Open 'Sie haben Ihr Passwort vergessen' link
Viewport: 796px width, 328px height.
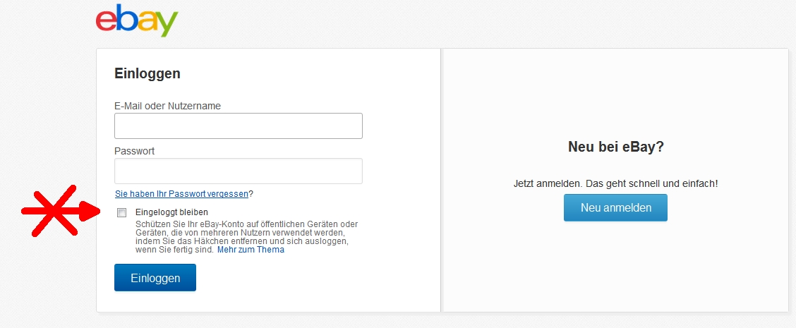coord(182,193)
